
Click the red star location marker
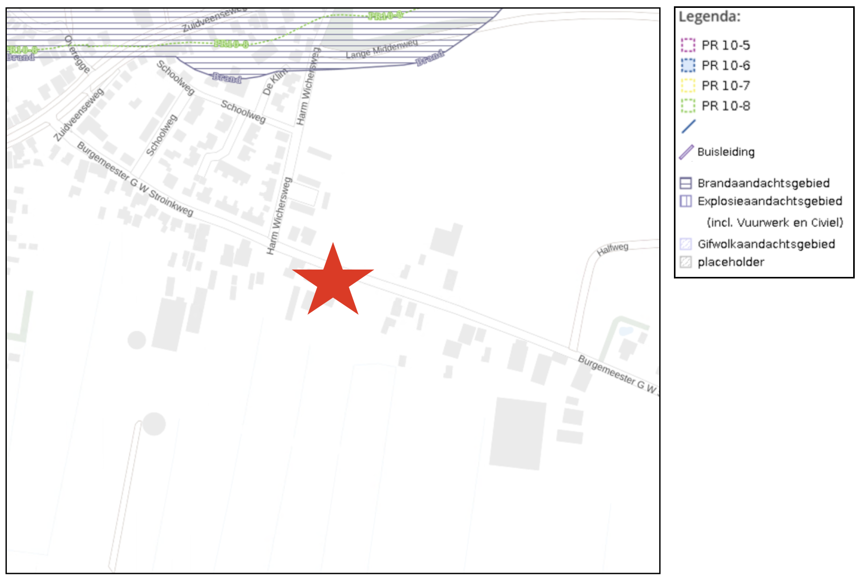coord(333,280)
